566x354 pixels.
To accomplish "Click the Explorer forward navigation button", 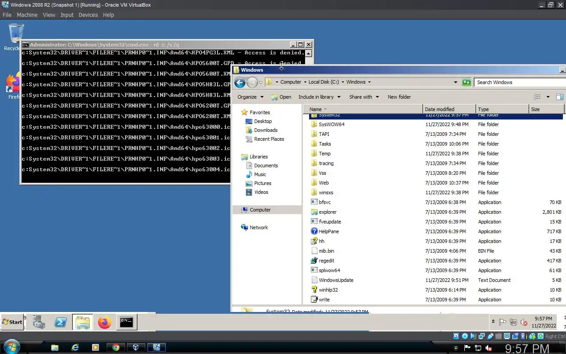I will (252, 82).
